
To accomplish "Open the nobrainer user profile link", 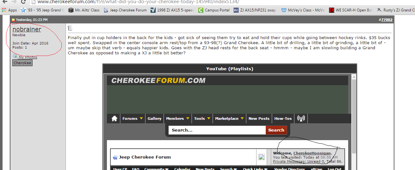I will (x=27, y=29).
